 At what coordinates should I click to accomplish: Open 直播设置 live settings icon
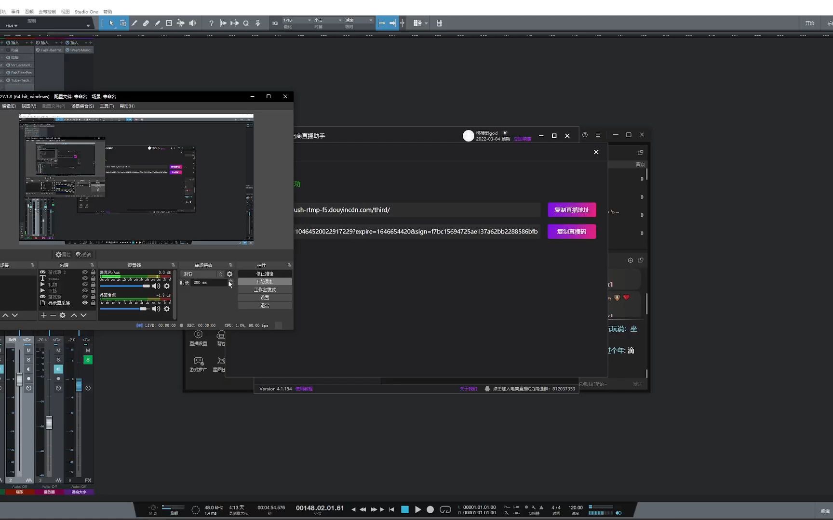point(198,338)
